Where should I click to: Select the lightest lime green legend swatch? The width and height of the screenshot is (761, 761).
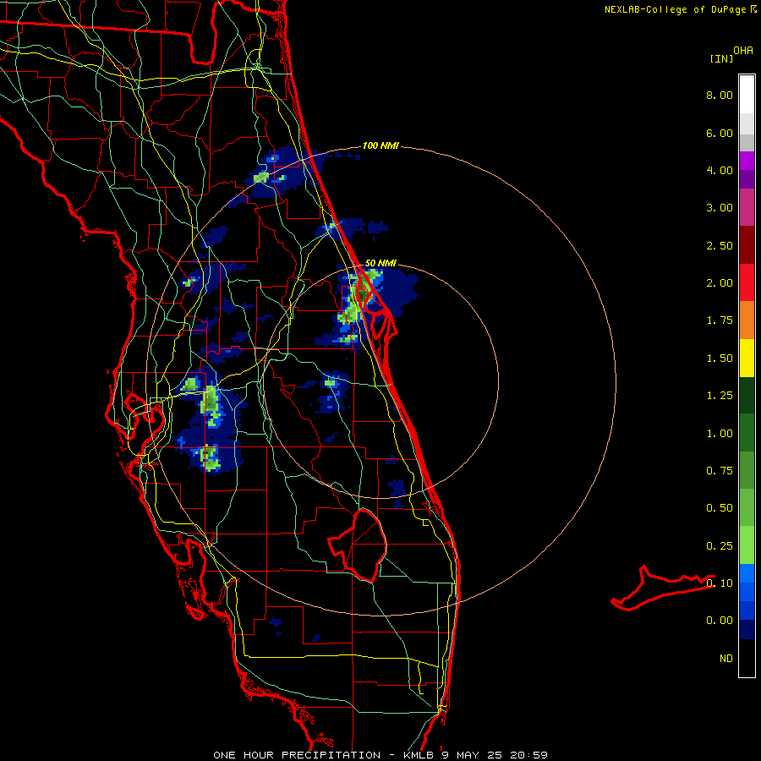tap(747, 545)
